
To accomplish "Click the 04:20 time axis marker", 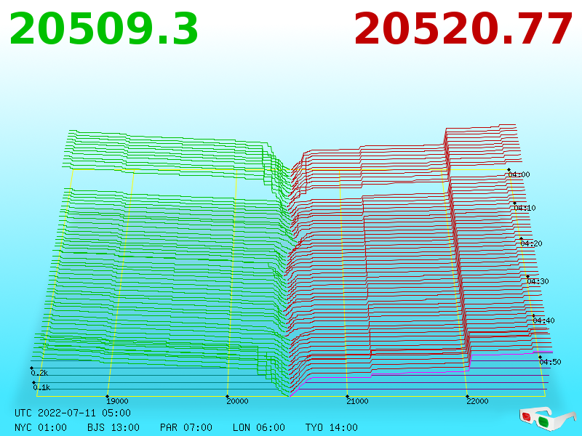I will point(532,243).
